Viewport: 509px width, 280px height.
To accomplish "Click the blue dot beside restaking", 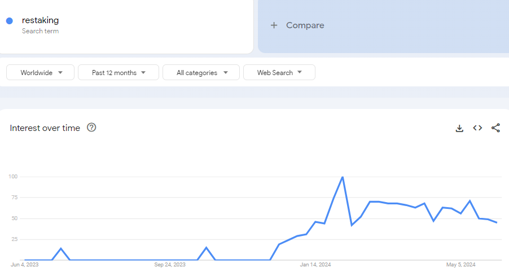I will (10, 21).
